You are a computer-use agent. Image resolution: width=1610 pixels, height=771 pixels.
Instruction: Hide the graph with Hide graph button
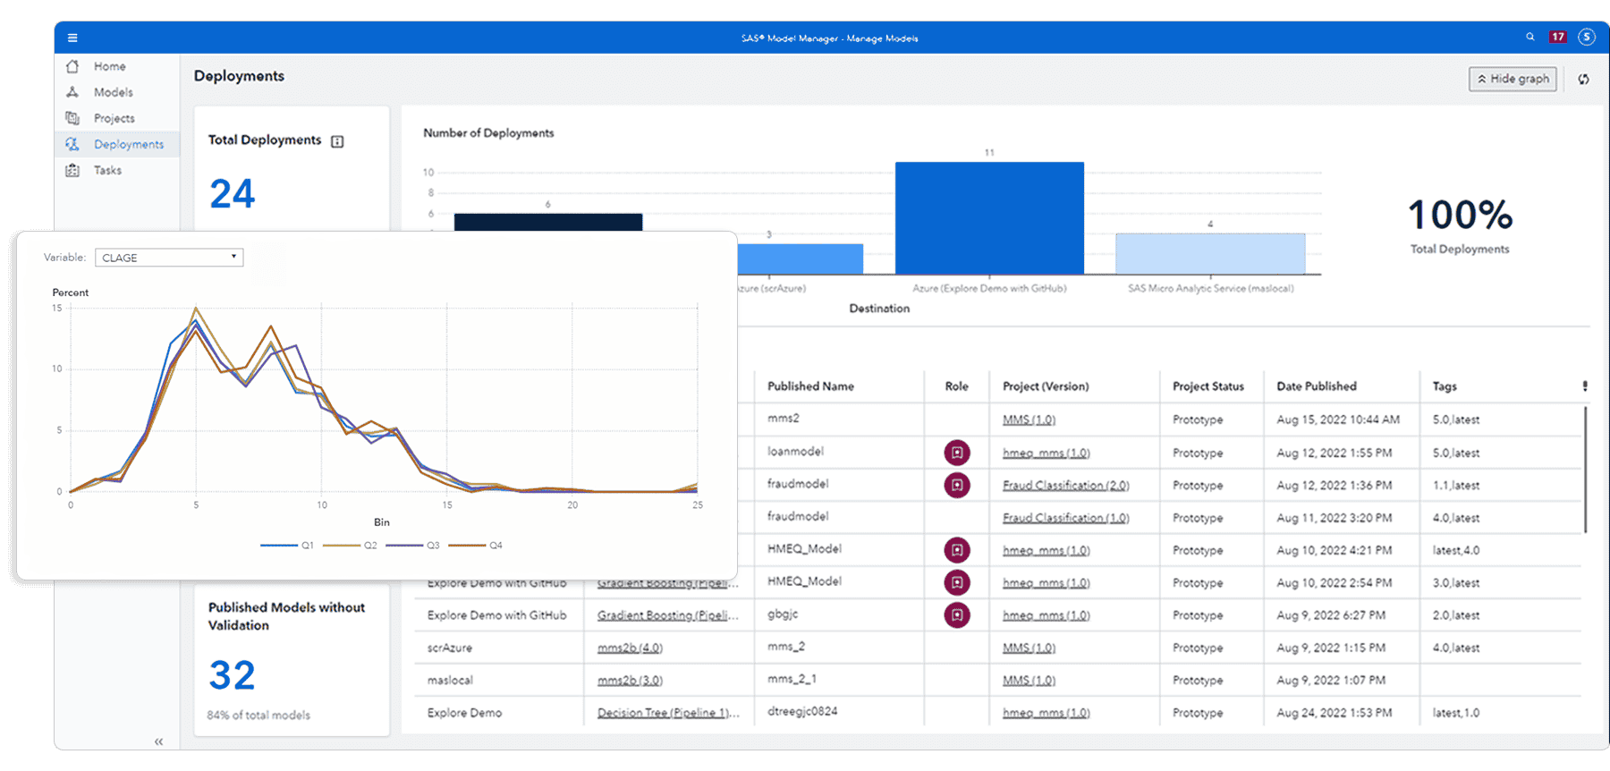click(x=1513, y=79)
